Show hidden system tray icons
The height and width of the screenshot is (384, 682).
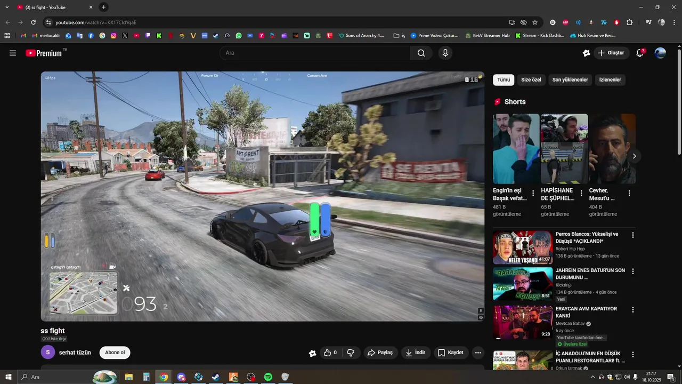tap(592, 377)
